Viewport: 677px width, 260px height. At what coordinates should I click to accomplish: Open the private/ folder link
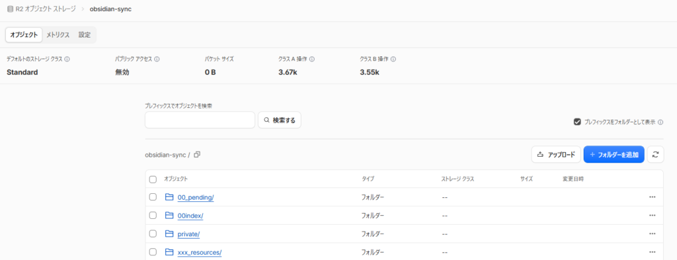point(188,234)
